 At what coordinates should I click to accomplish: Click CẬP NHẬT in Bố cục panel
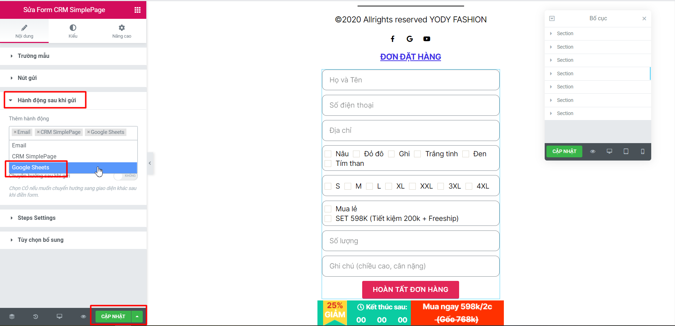click(564, 152)
